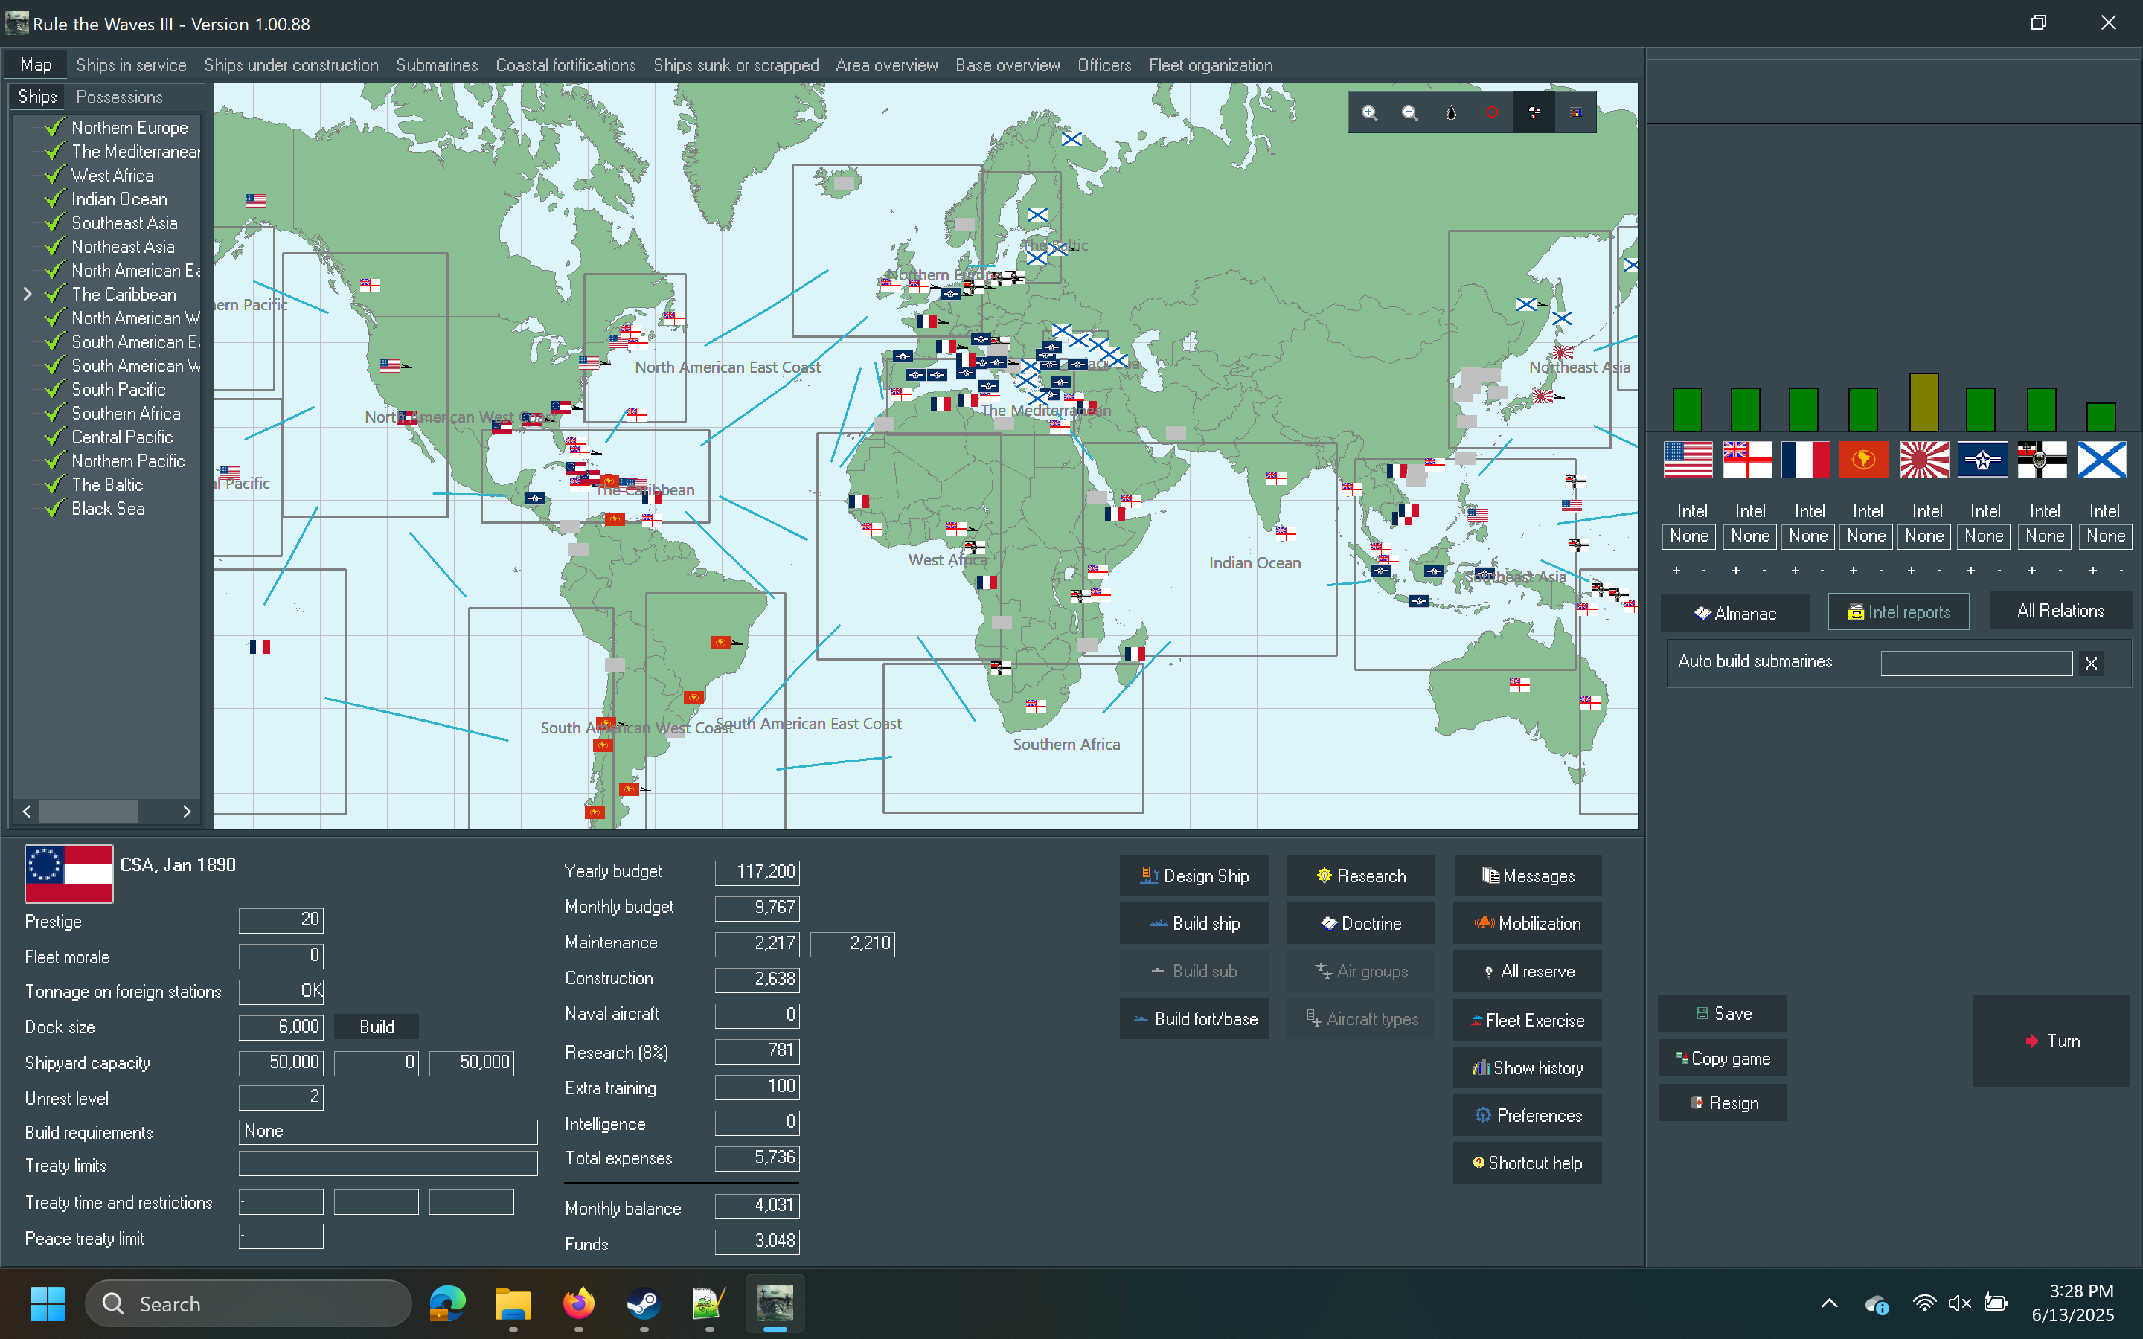Select the British ensign flag in relations panel
The image size is (2143, 1339).
[1746, 460]
